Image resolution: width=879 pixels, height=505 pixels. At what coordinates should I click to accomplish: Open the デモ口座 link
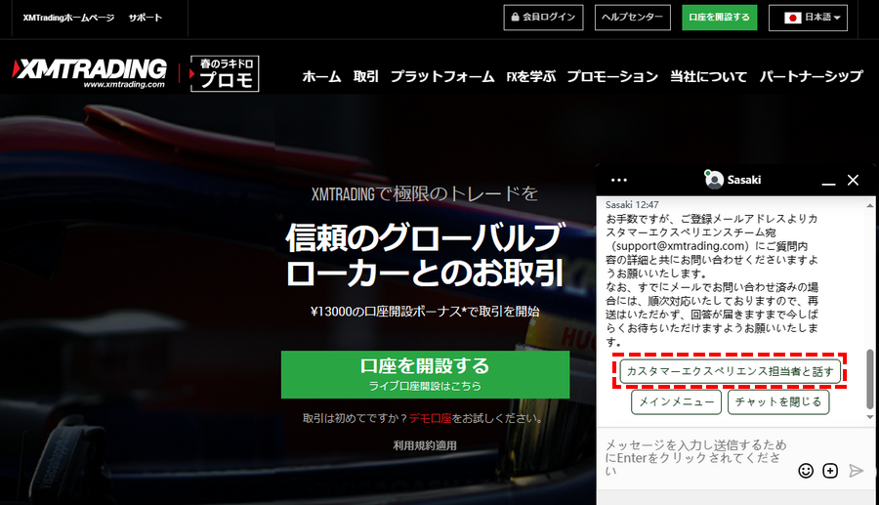tap(430, 418)
